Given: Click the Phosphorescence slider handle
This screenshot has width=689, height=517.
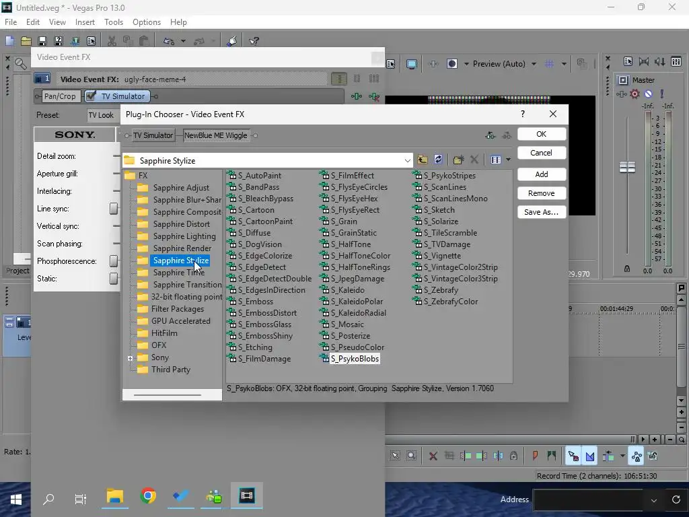Looking at the screenshot, I should 114,261.
